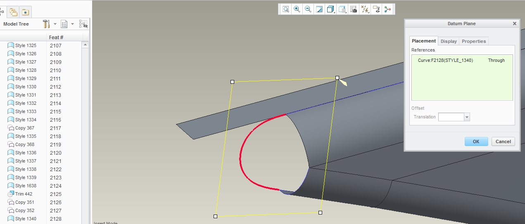525x224 pixels.
Task: Click the Style 1638 feature icon
Action: click(11, 186)
